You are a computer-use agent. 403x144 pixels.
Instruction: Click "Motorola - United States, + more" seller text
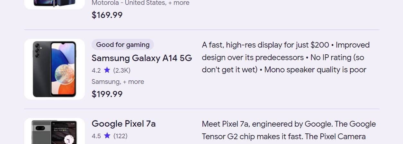(140, 3)
